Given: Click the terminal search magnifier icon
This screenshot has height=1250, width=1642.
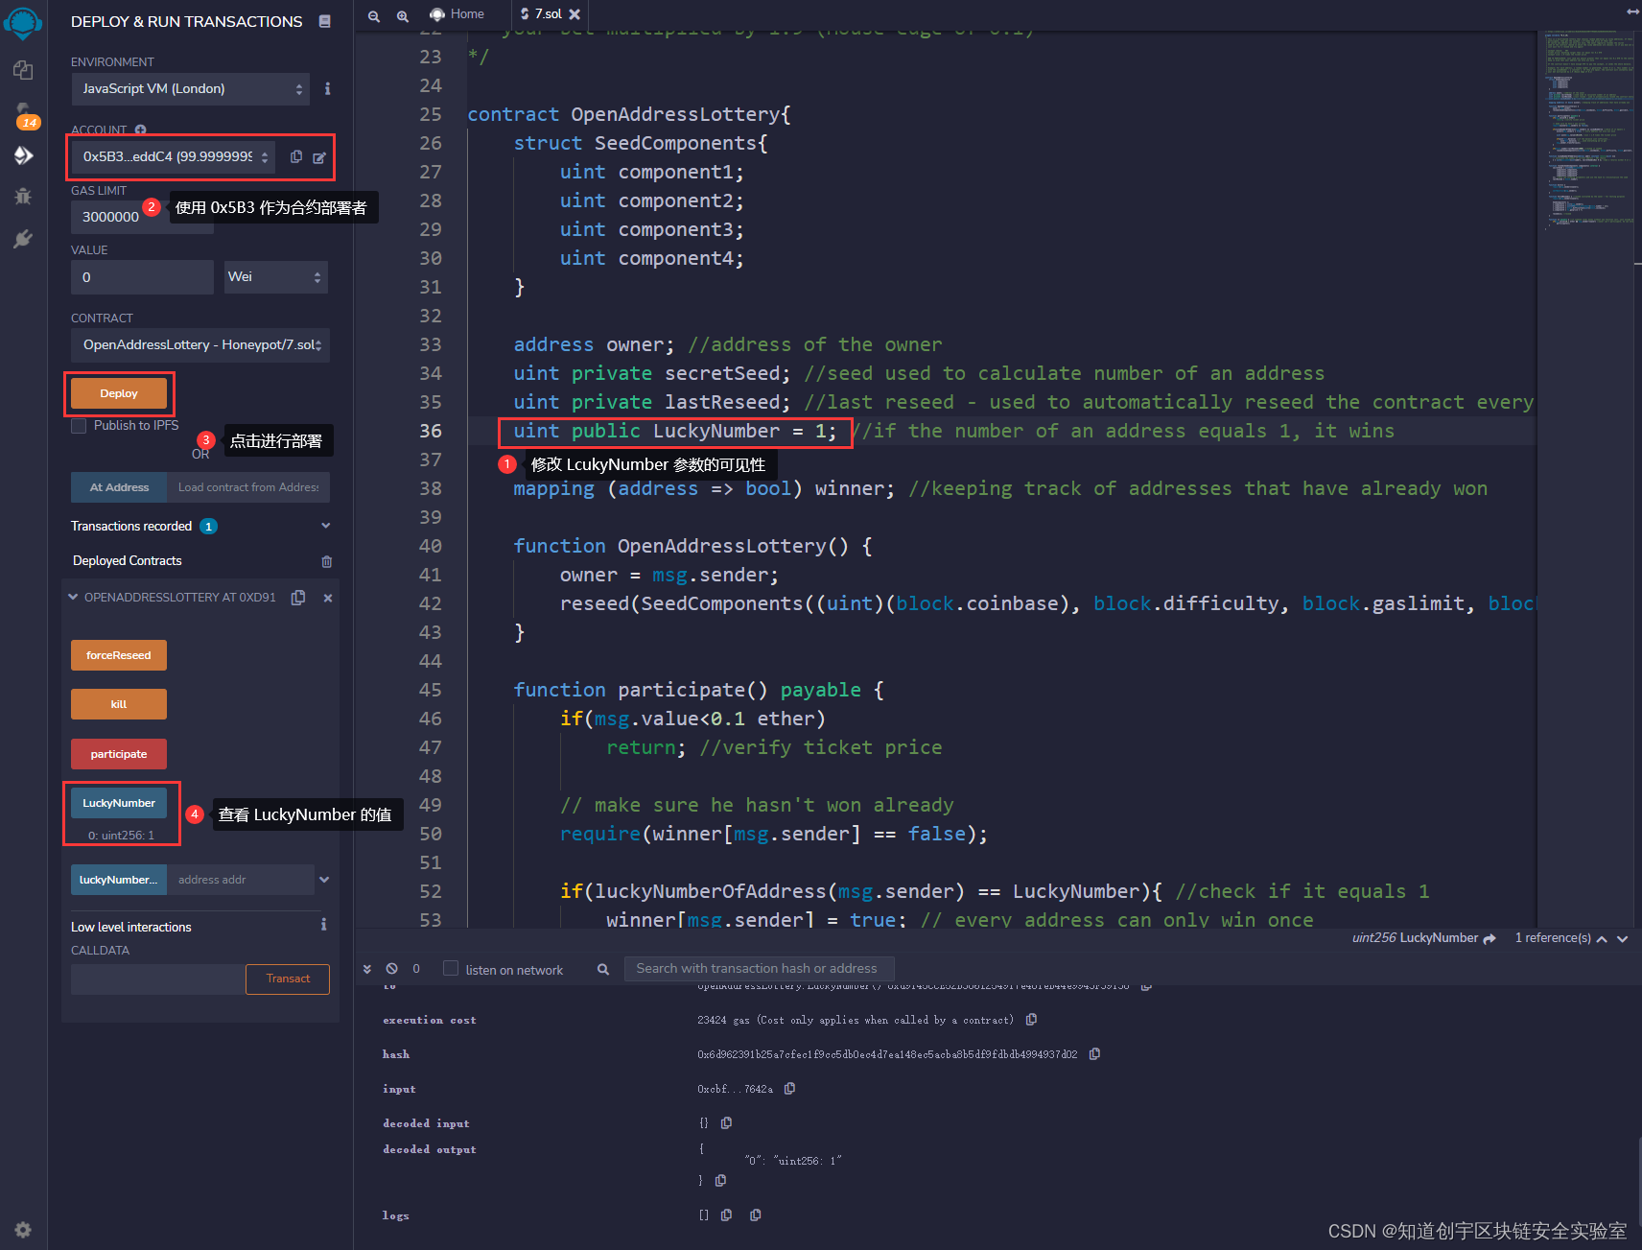Looking at the screenshot, I should pyautogui.click(x=603, y=969).
